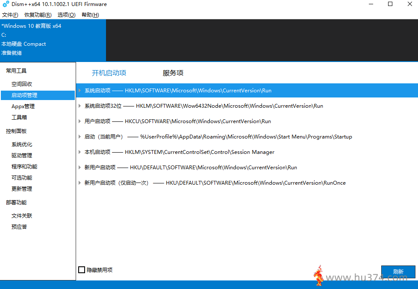Expand the 系统启动项 HKLM Run arrow

(x=79, y=90)
